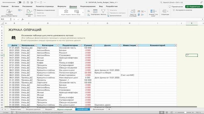The width and height of the screenshot is (204, 114).
Task: Click the Home icon in title bar
Action: point(24,2)
